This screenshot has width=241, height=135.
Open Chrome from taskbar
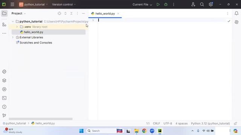coord(144,131)
